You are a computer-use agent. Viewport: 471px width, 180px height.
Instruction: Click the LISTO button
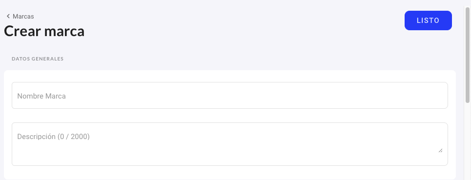click(428, 20)
